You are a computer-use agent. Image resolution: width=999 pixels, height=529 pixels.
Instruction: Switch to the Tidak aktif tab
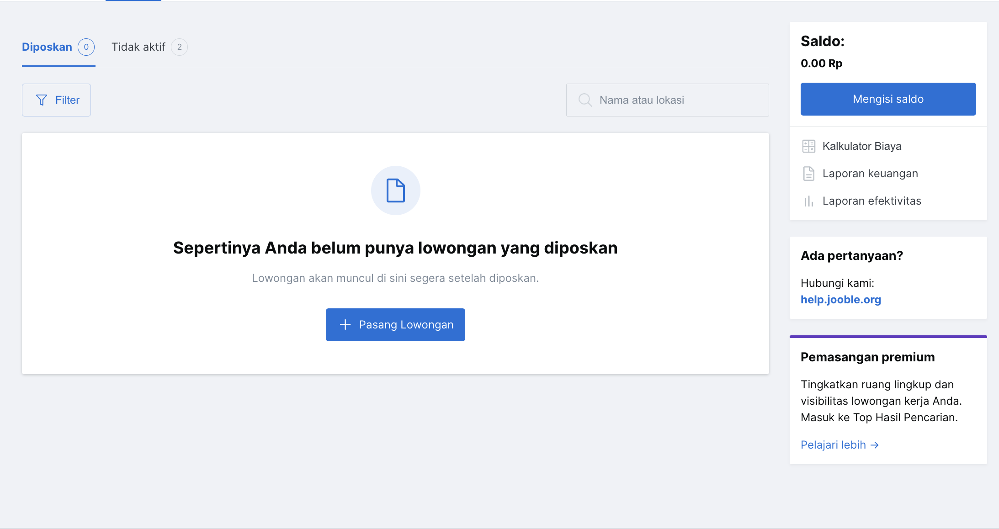click(x=138, y=47)
